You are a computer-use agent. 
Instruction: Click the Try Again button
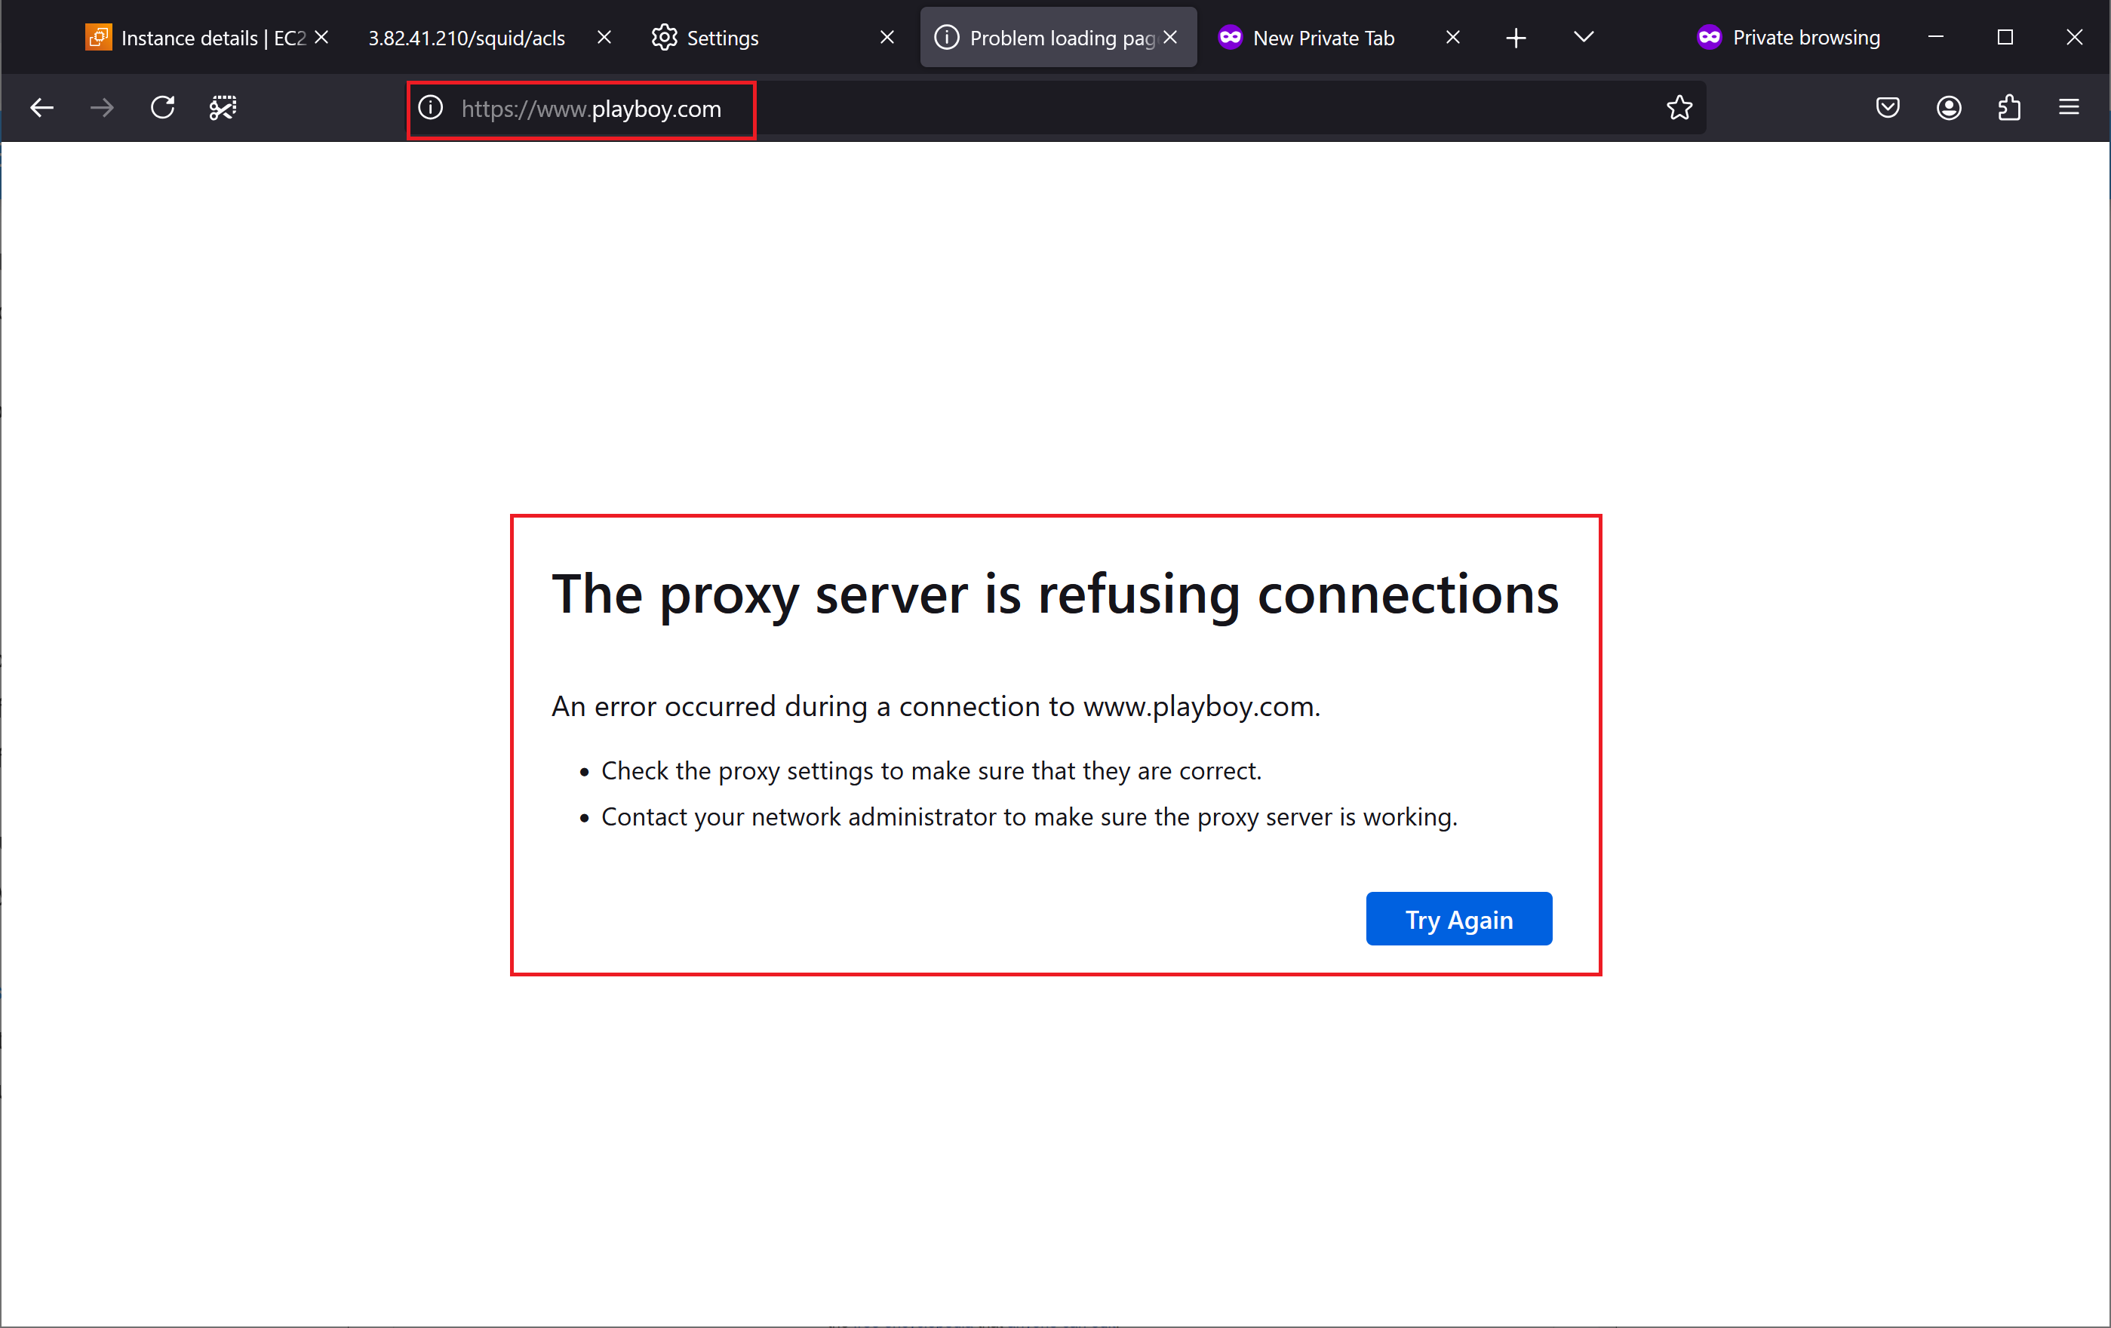pyautogui.click(x=1459, y=918)
